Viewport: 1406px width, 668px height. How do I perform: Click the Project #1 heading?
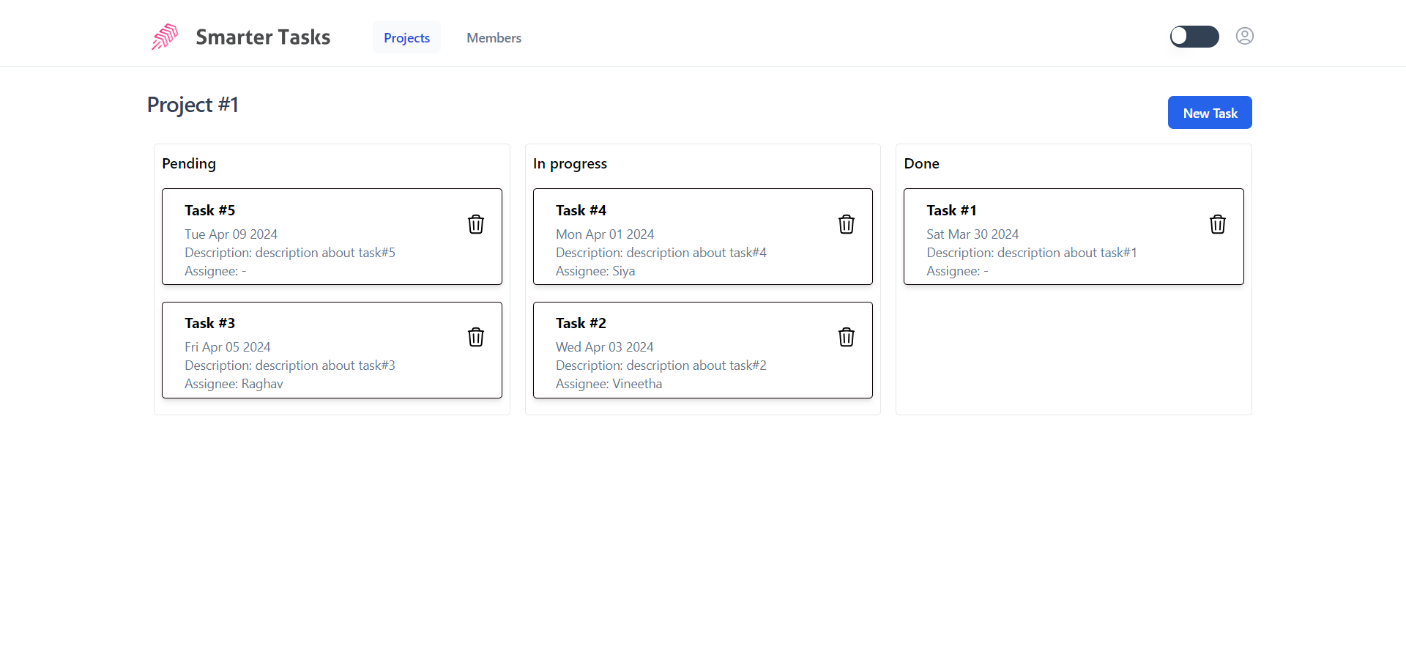[193, 105]
